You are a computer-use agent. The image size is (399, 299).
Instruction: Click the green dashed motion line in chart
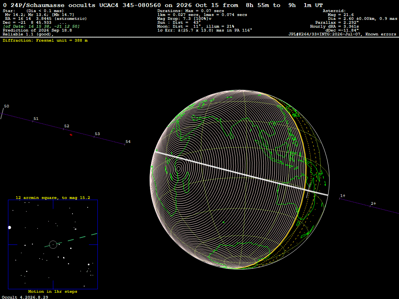[x=71, y=240]
